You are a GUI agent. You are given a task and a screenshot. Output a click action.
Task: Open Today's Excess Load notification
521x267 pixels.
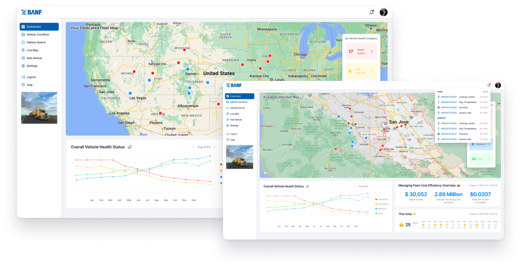coord(463,113)
